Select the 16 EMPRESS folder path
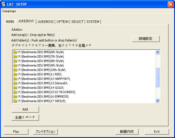This screenshot has width=175, height=138. coord(44,97)
